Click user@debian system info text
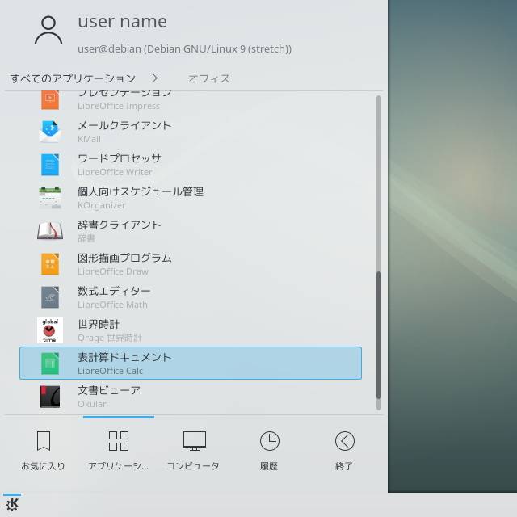This screenshot has height=517, width=517. (185, 49)
